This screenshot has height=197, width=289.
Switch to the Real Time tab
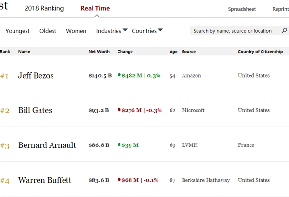point(95,9)
